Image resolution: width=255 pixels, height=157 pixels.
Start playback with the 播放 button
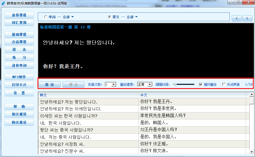pos(50,84)
